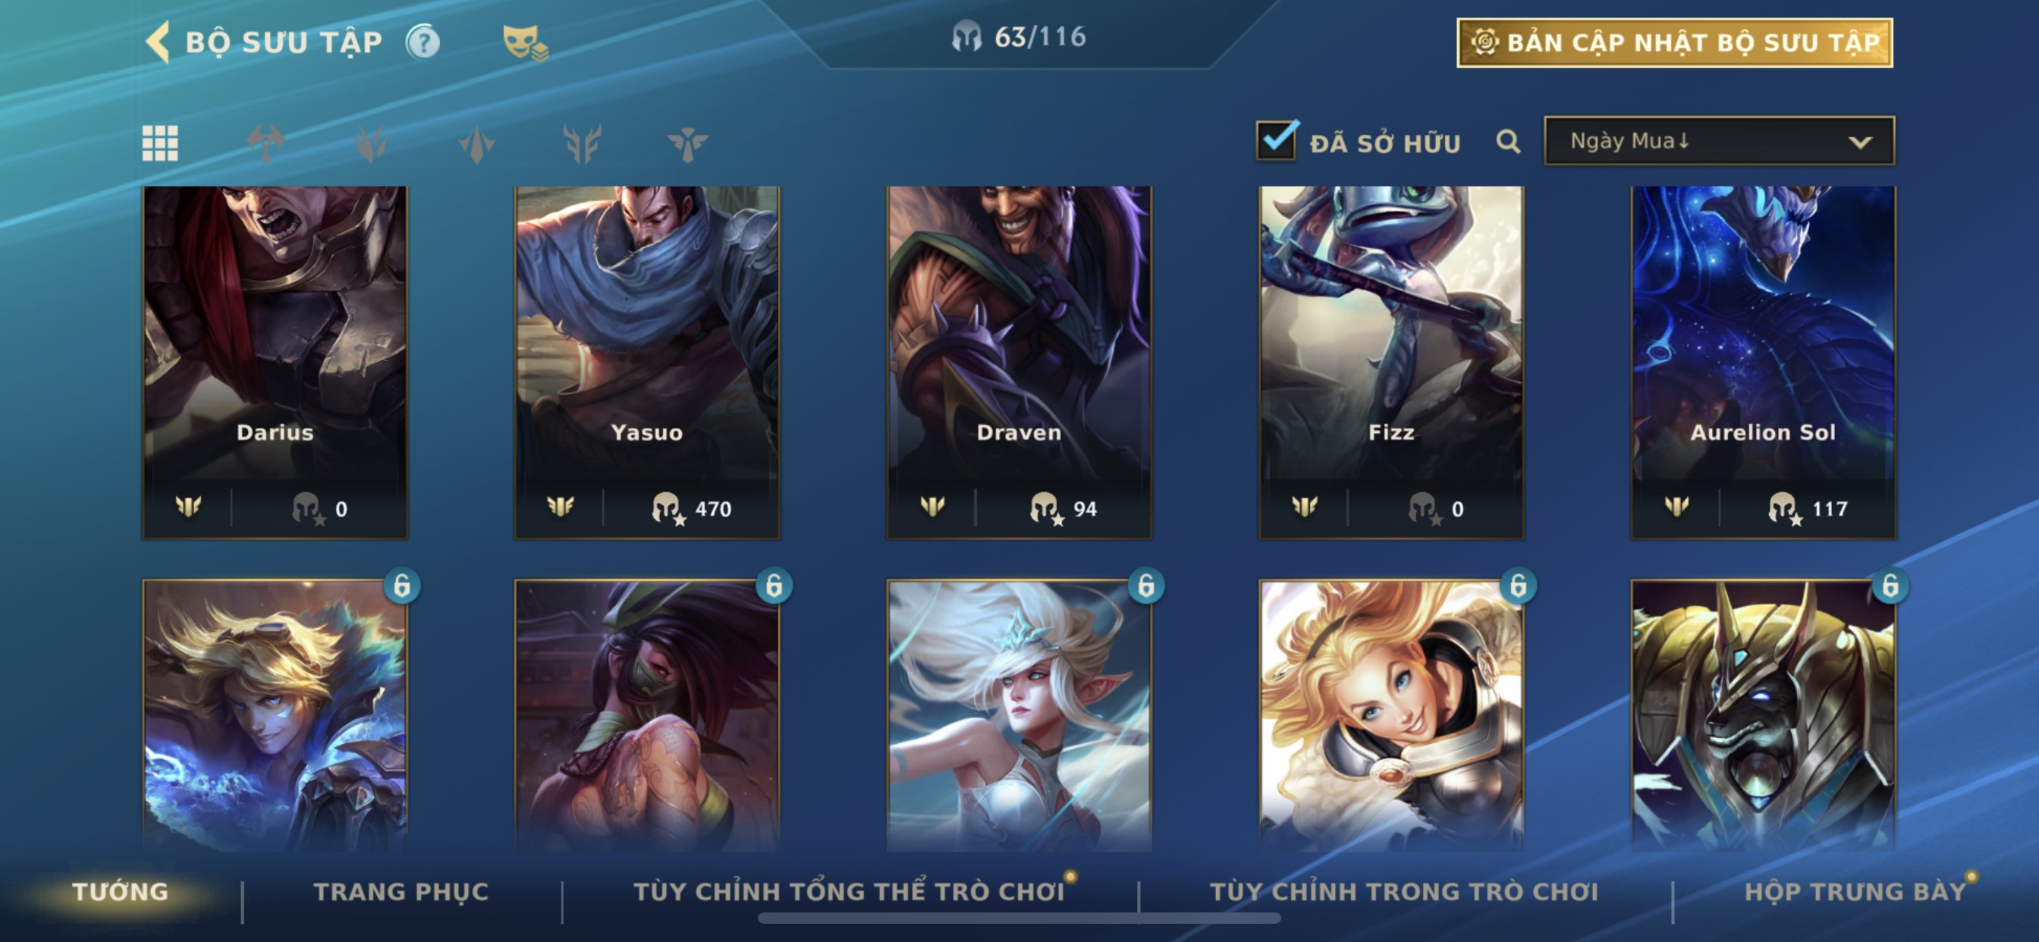Open the Hộp Trưng Bày tab

point(1855,891)
